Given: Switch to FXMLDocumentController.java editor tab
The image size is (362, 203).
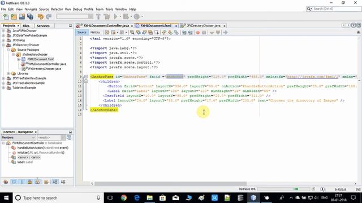Looking at the screenshot, I should [x=106, y=26].
